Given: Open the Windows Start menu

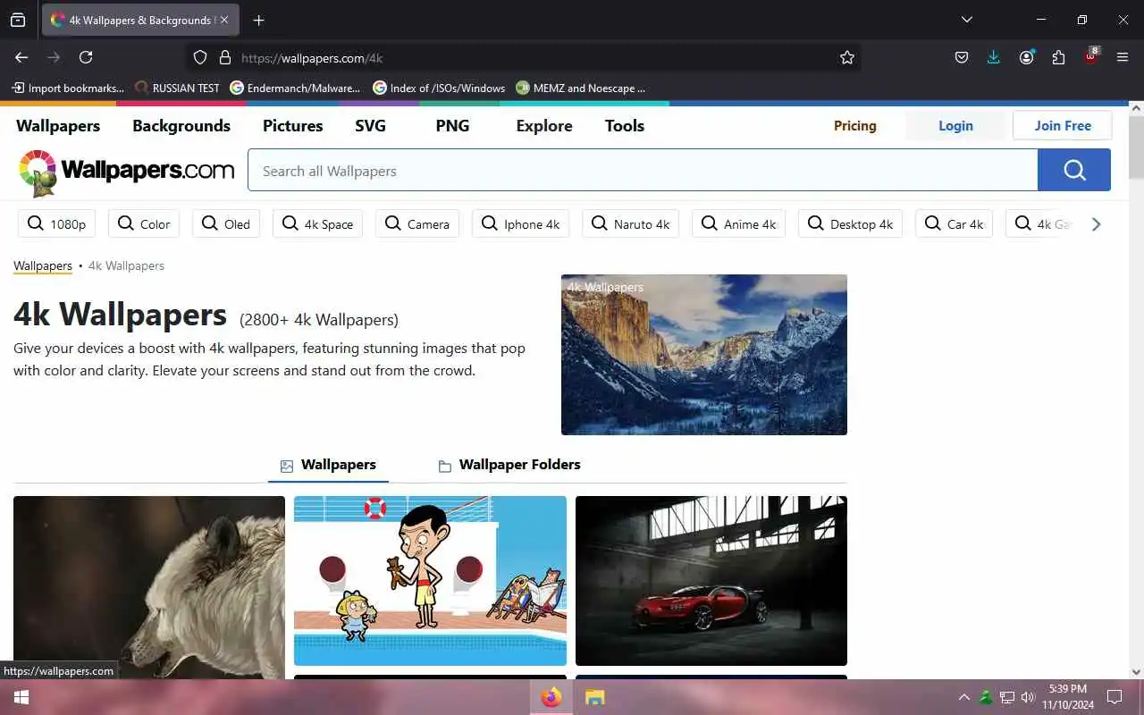Looking at the screenshot, I should pos(21,697).
